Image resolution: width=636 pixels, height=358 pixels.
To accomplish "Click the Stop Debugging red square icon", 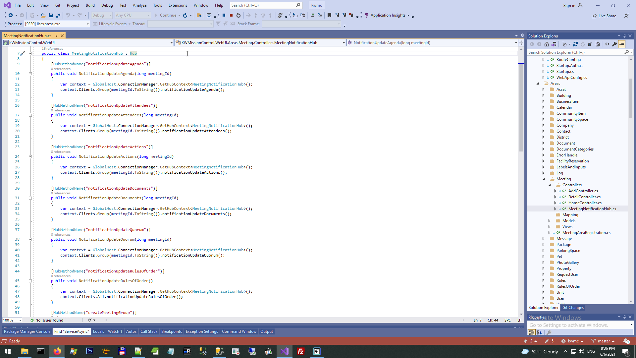I will coord(231,15).
